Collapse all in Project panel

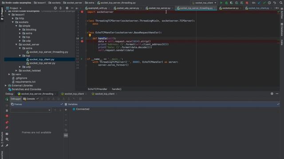click(x=60, y=8)
